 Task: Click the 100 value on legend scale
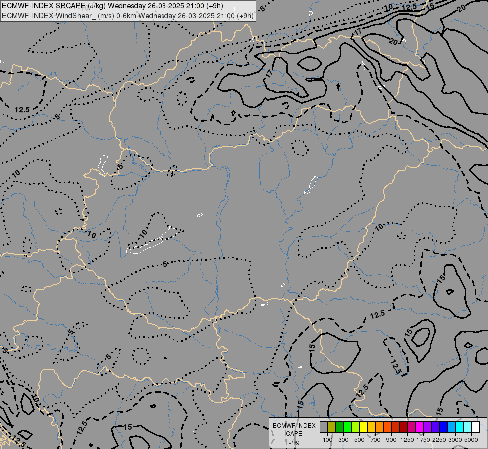(x=327, y=440)
